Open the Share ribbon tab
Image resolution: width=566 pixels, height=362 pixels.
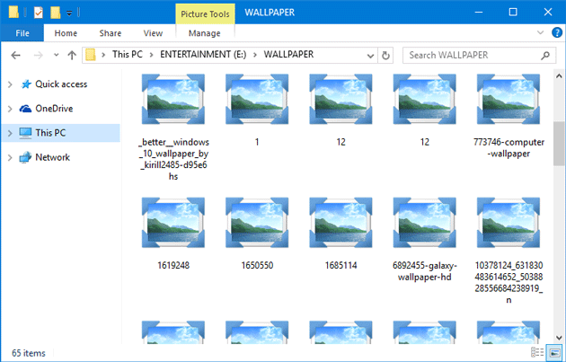pyautogui.click(x=111, y=33)
